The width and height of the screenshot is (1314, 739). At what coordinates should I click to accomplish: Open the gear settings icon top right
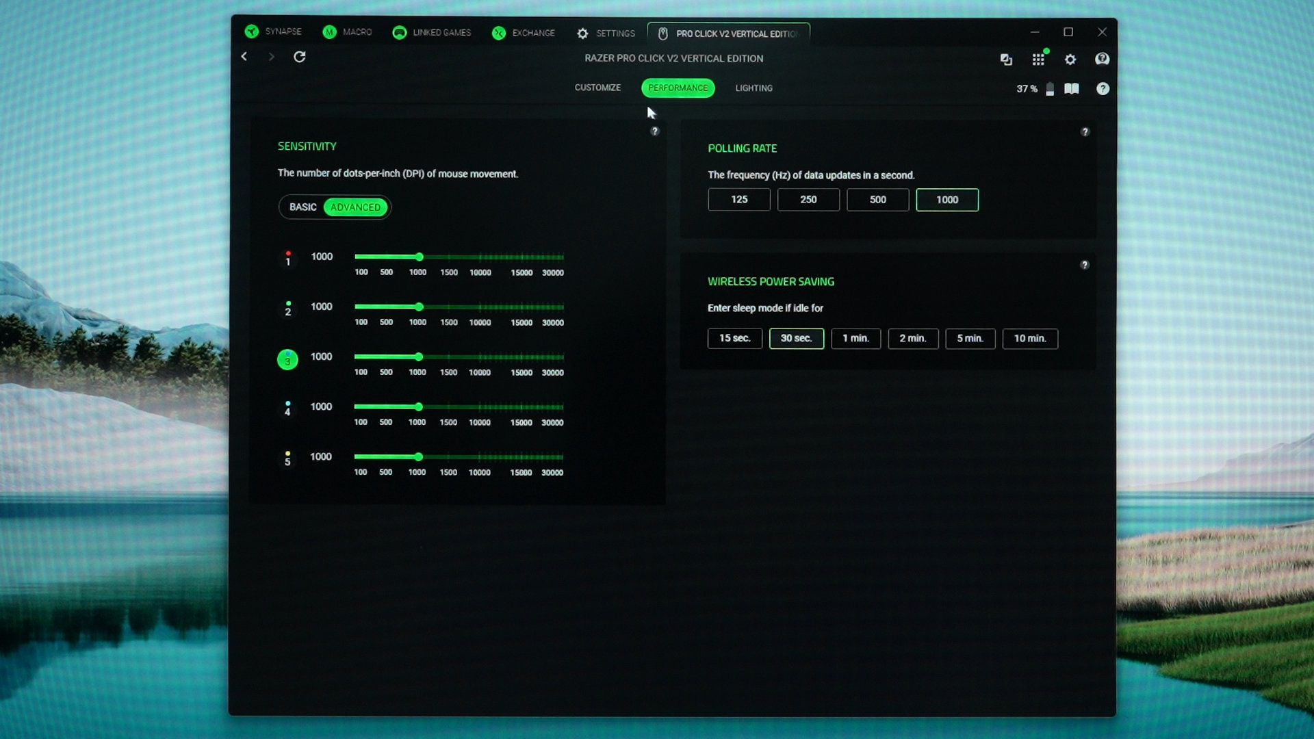tap(1070, 60)
